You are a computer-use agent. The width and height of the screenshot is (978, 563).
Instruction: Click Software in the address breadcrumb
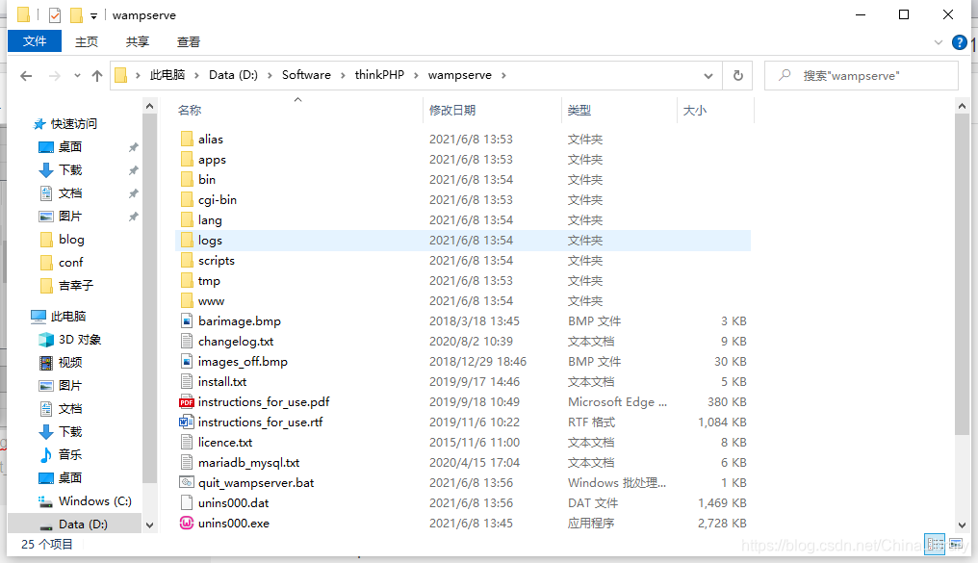point(306,75)
